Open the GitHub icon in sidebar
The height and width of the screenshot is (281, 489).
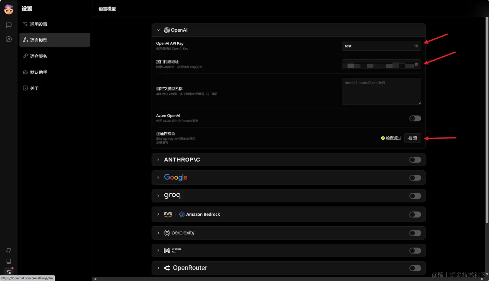(x=9, y=250)
